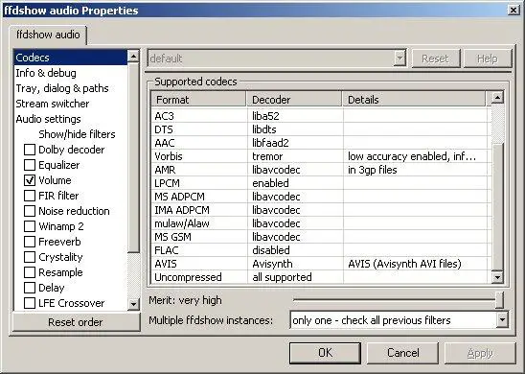Select the IMA ADPCM row
525x374 pixels.
coord(321,210)
